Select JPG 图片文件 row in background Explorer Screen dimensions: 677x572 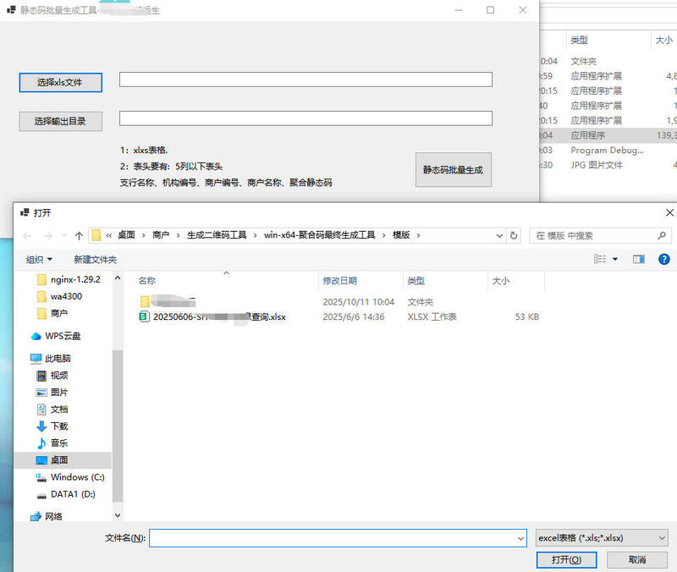click(x=608, y=165)
